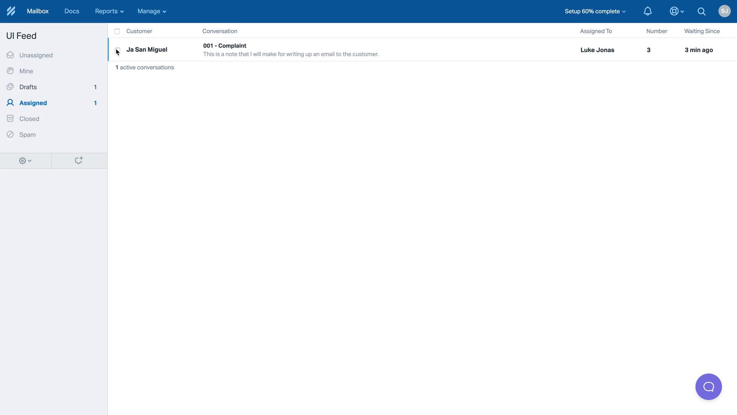
Task: Expand the Reports dropdown menu
Action: (x=108, y=11)
